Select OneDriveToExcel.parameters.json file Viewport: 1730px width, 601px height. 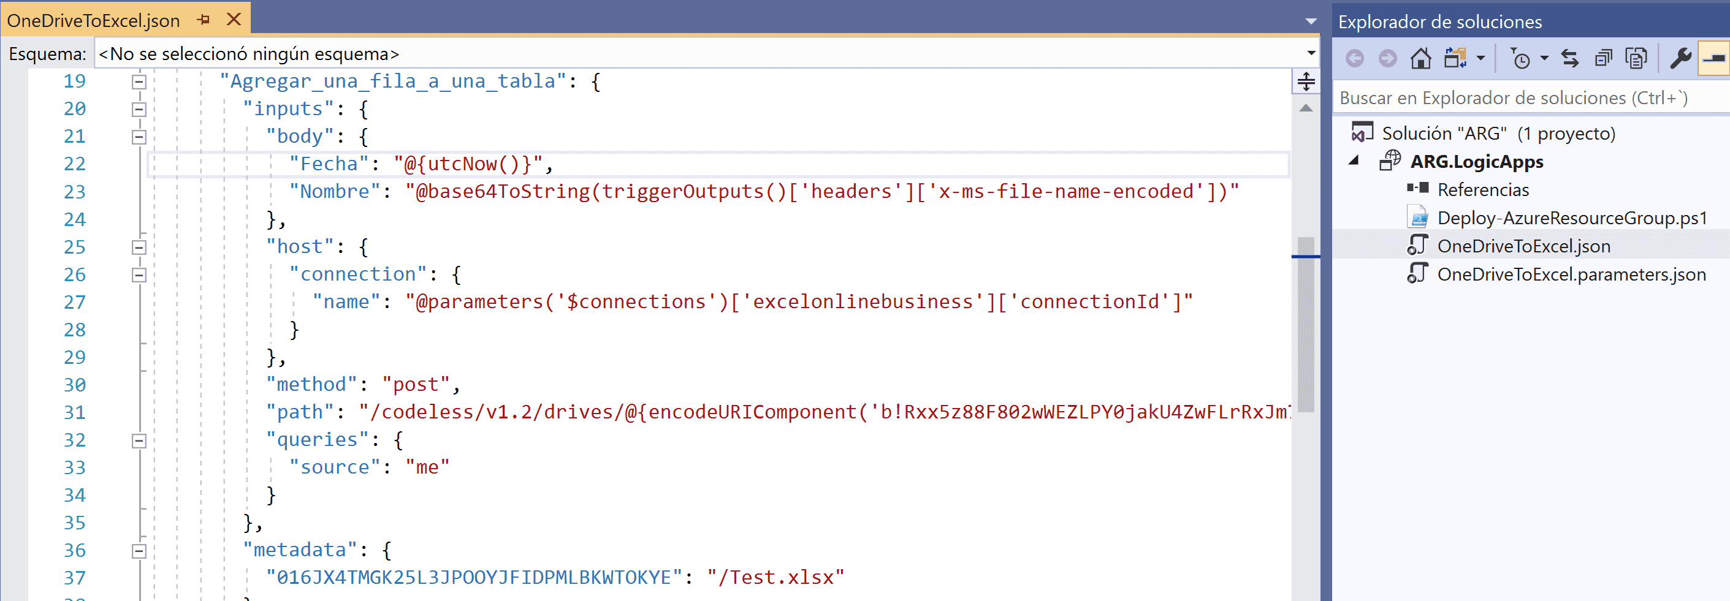(1571, 274)
